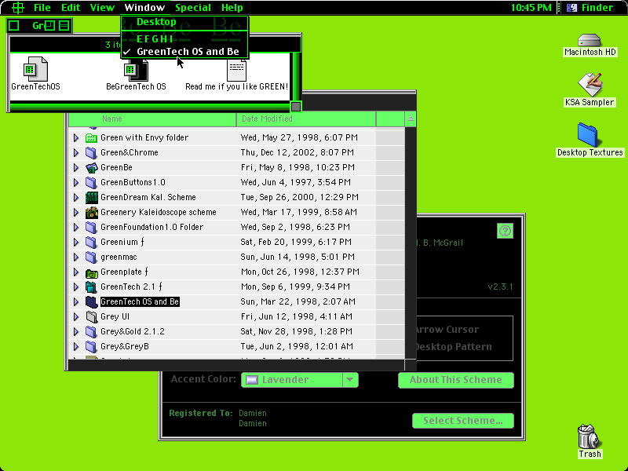Click the file name 'Greenery Kaleidoscope scheme'

(159, 212)
